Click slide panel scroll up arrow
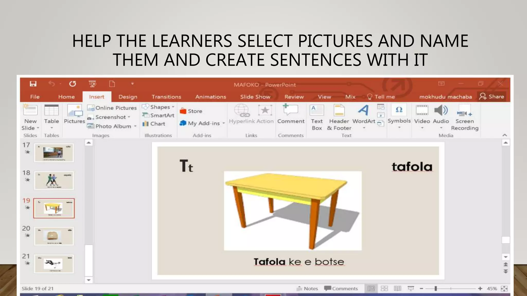 [x=89, y=143]
